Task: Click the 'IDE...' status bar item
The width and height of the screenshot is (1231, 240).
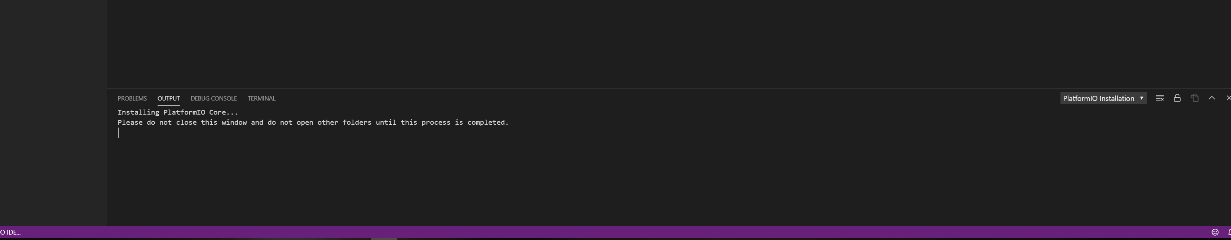Action: (x=10, y=232)
